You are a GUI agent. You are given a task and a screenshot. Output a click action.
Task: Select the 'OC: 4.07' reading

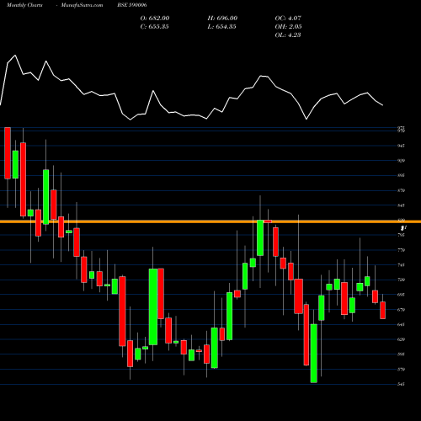pos(288,18)
